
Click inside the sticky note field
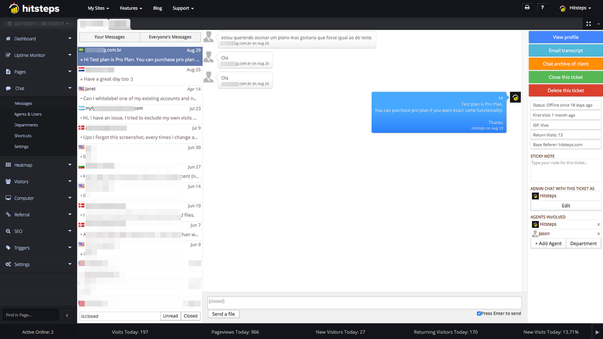[565, 169]
